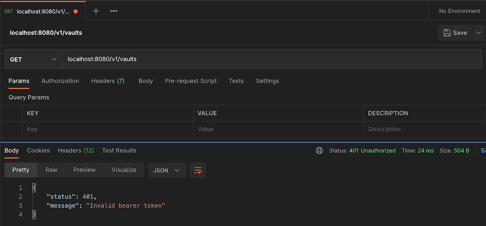The height and width of the screenshot is (226, 486).
Task: Select the response Body tab
Action: tap(11, 151)
